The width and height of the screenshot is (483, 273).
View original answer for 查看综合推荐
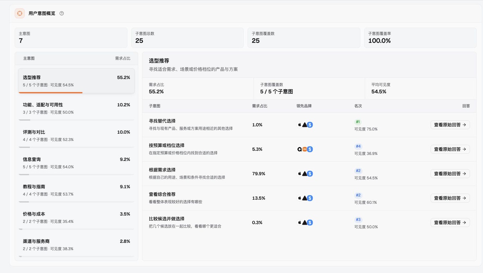coord(450,198)
